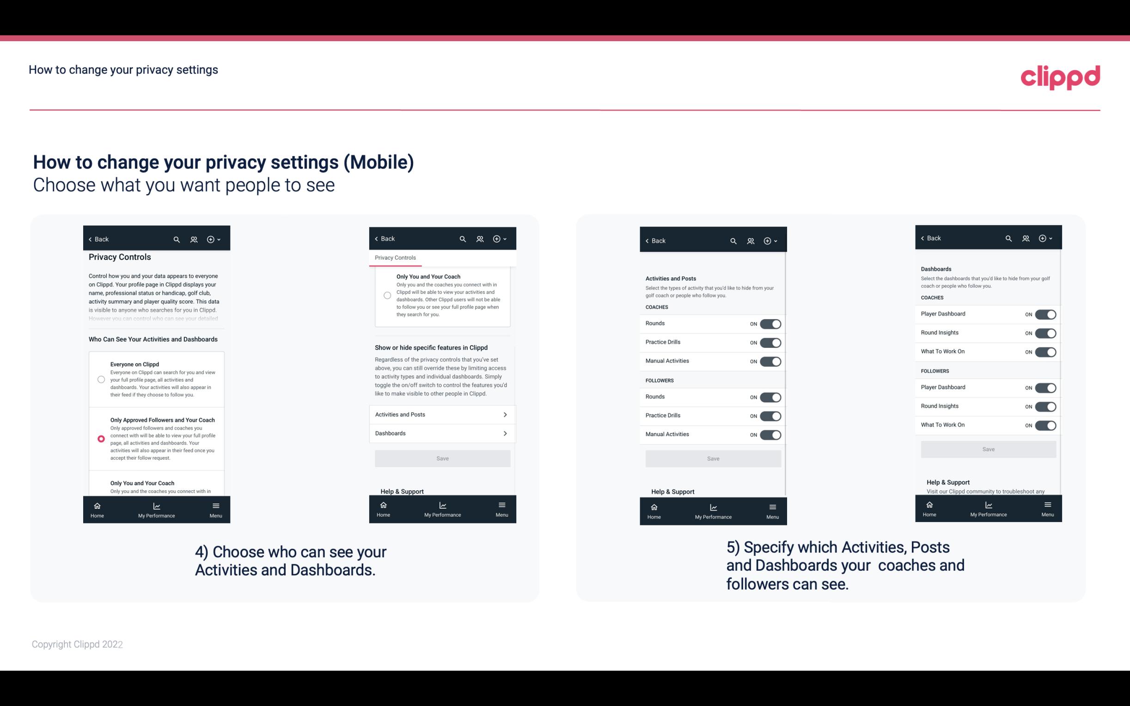Expand the Activities and Posts section
The height and width of the screenshot is (706, 1130).
[442, 414]
